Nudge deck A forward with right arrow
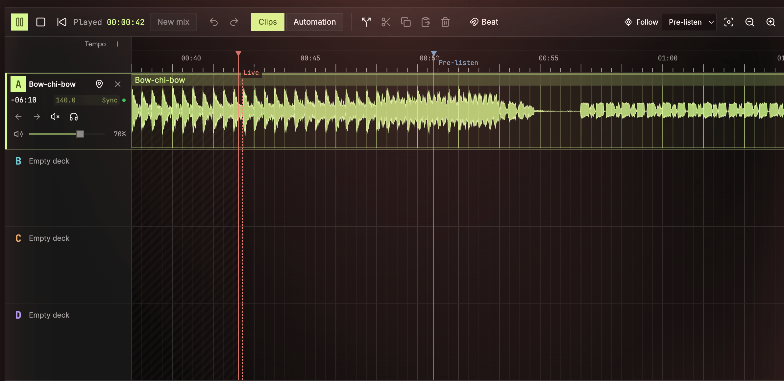This screenshot has width=784, height=381. click(x=37, y=117)
